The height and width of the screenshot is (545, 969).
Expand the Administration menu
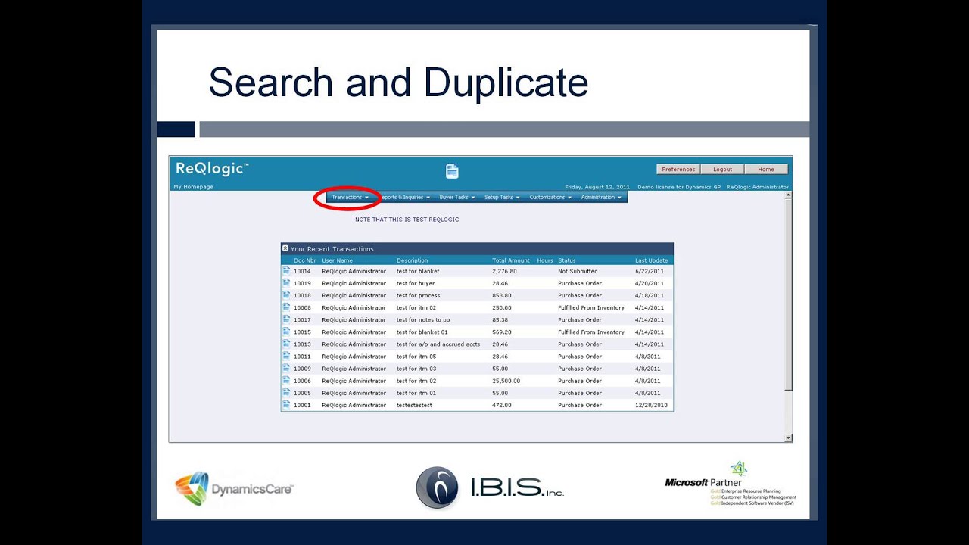[x=601, y=198]
